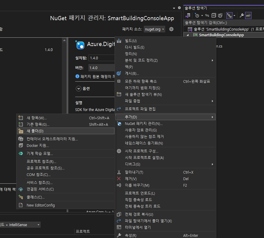
Task: Click the 프로젝트 파일 편집 arrow icon
Action: (119, 109)
